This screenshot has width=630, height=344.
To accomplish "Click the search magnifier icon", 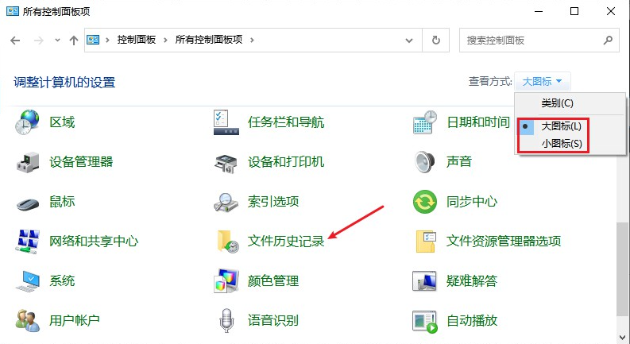I will tap(609, 41).
